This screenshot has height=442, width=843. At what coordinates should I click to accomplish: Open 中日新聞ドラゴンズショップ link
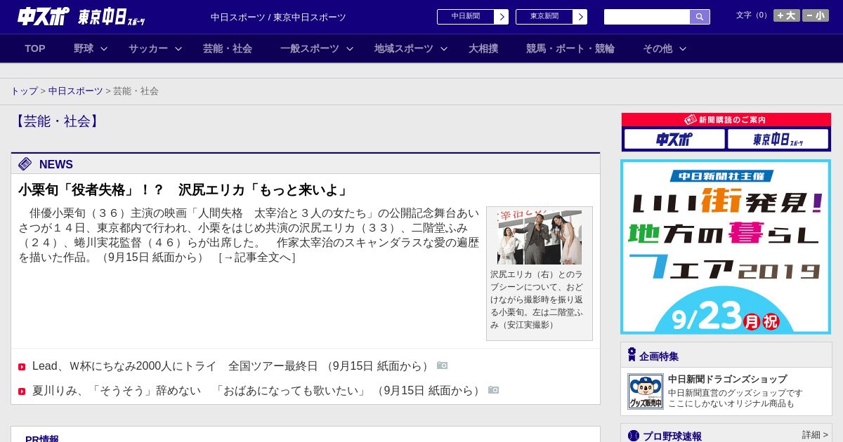[727, 379]
